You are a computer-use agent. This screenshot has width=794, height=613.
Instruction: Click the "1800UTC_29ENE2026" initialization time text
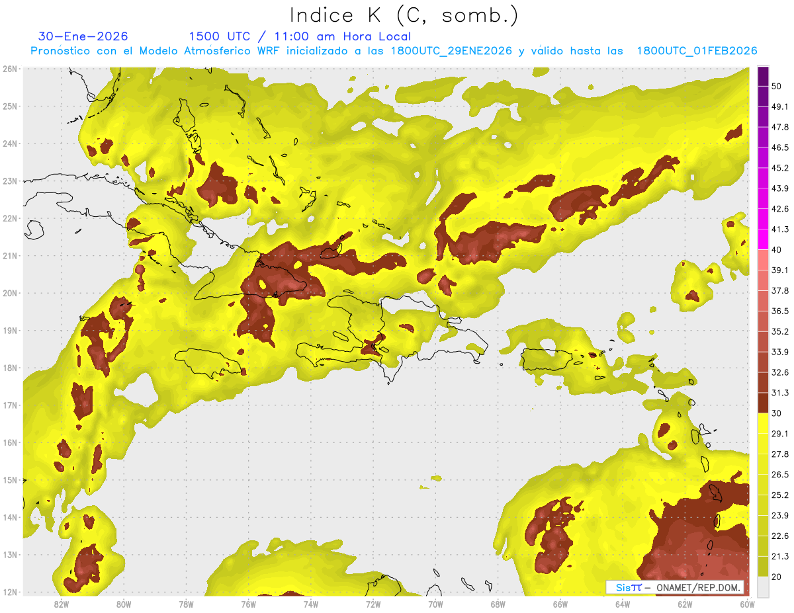tap(451, 51)
